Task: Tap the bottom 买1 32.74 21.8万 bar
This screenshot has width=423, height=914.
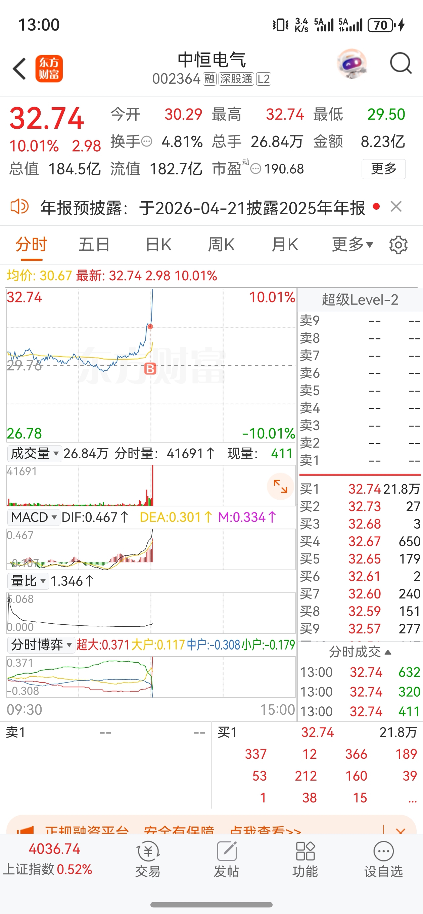Action: (317, 732)
